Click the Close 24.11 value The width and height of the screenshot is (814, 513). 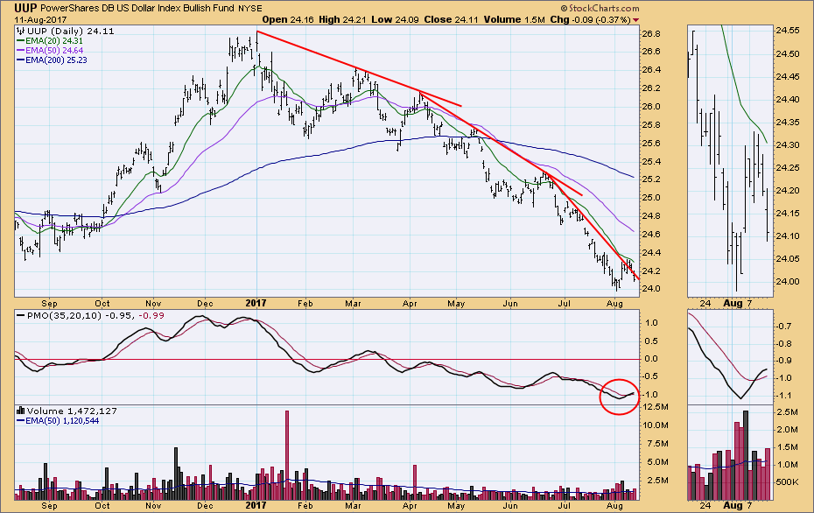point(452,20)
